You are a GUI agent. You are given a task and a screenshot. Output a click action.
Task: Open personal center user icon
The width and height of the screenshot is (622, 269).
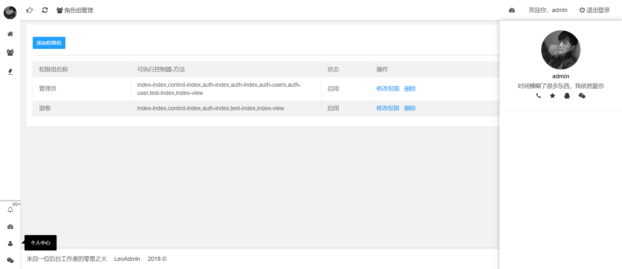pyautogui.click(x=10, y=244)
